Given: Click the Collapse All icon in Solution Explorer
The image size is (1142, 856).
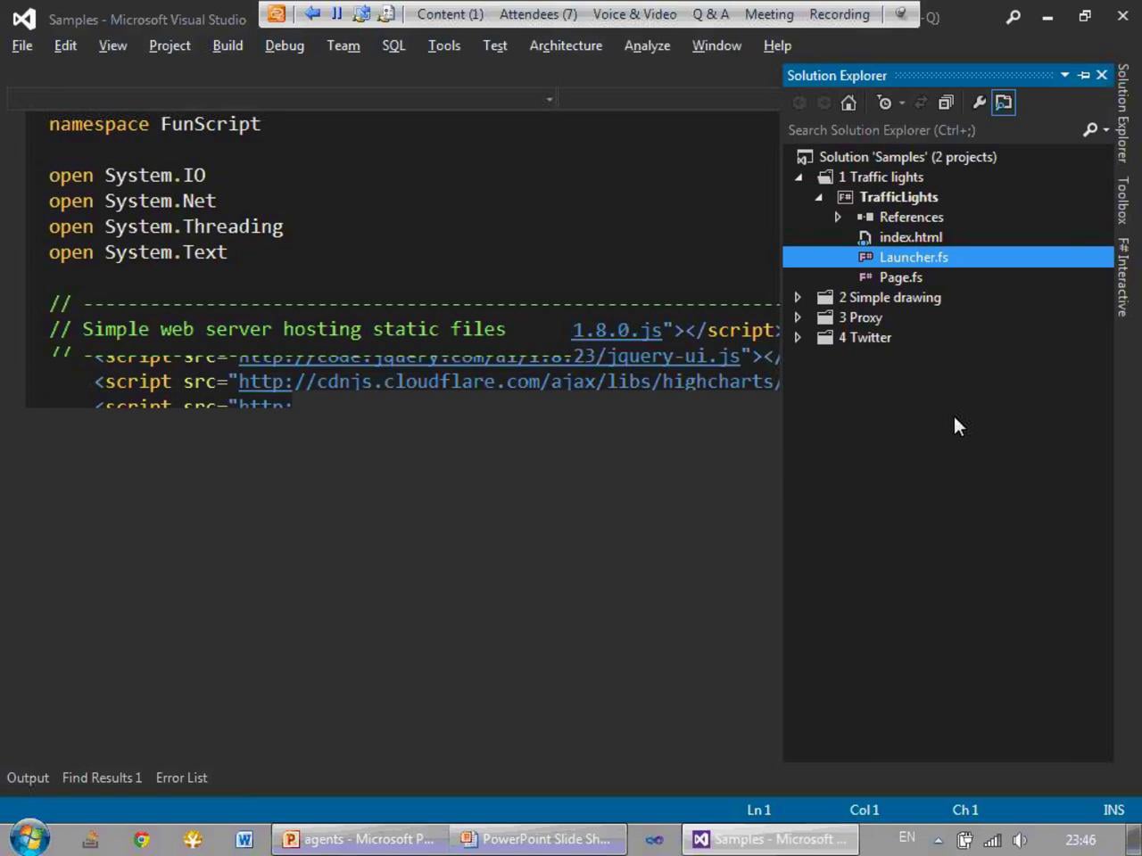Looking at the screenshot, I should pos(946,103).
